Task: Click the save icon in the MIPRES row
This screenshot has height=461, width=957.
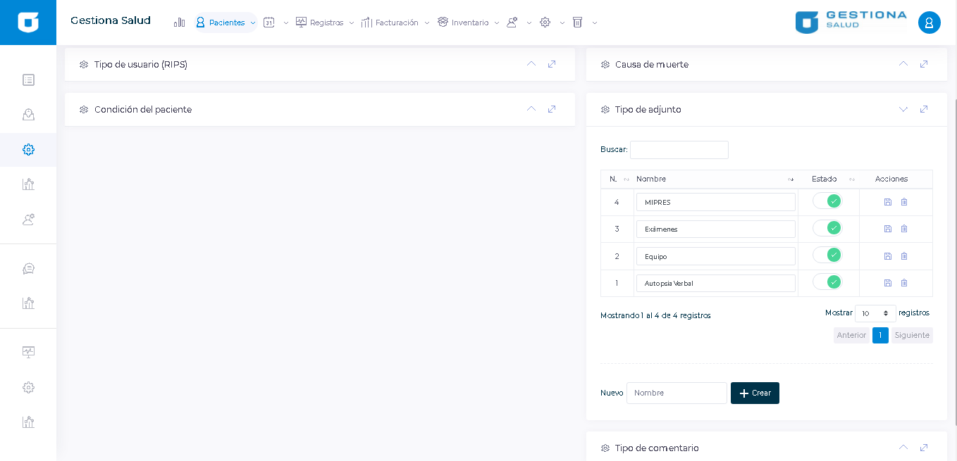Action: [x=887, y=202]
